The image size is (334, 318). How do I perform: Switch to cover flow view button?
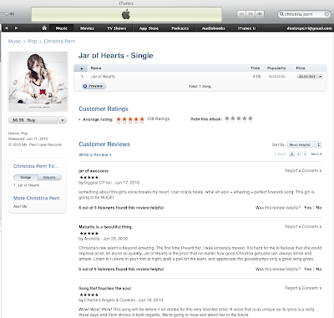tap(260, 14)
